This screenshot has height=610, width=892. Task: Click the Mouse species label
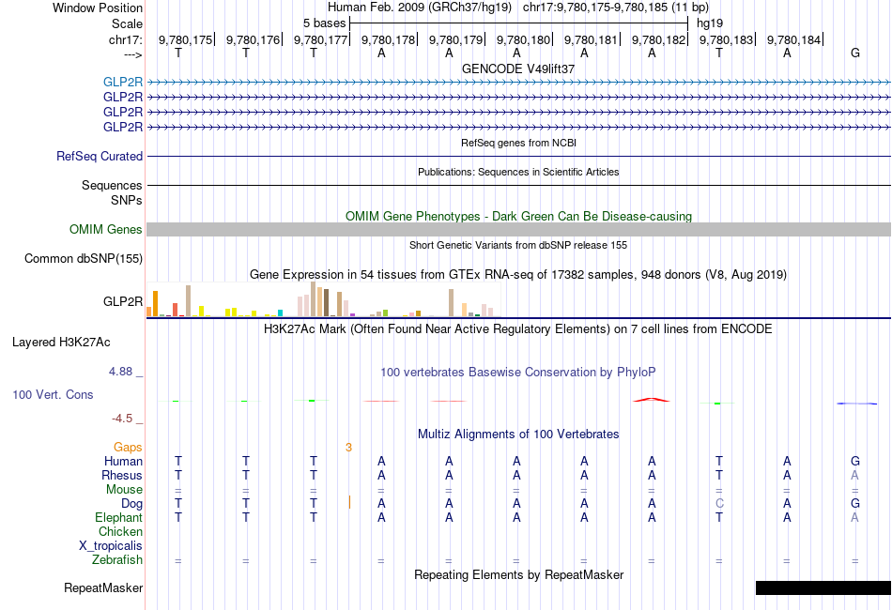[124, 490]
